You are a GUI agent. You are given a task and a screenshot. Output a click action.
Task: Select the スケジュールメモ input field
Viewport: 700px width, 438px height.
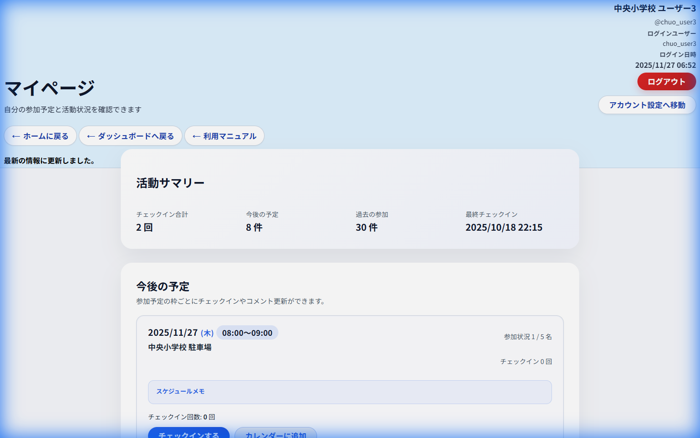coord(350,392)
